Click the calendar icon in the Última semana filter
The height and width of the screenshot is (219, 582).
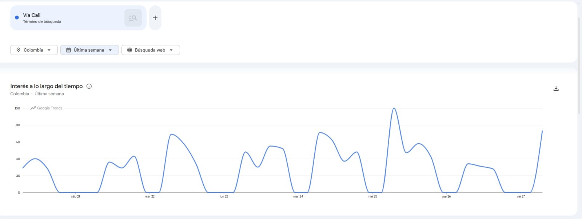click(68, 50)
